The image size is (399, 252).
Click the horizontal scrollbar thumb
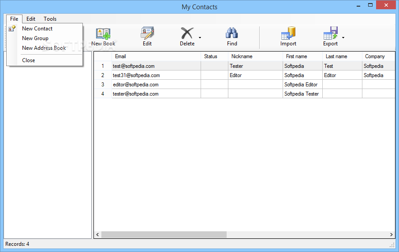point(164,234)
